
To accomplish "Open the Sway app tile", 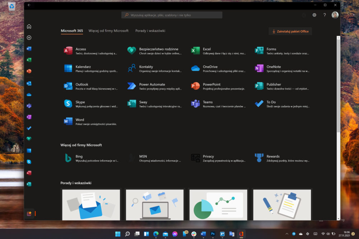I will pyautogui.click(x=154, y=104).
